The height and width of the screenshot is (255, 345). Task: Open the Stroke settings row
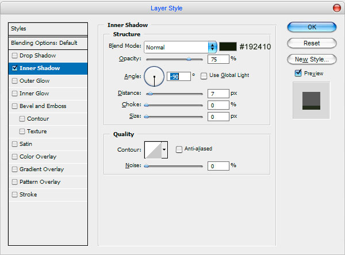click(x=48, y=195)
